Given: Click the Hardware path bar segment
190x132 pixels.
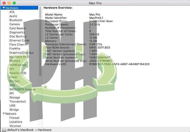Looking at the screenshot, I should pyautogui.click(x=45, y=130).
